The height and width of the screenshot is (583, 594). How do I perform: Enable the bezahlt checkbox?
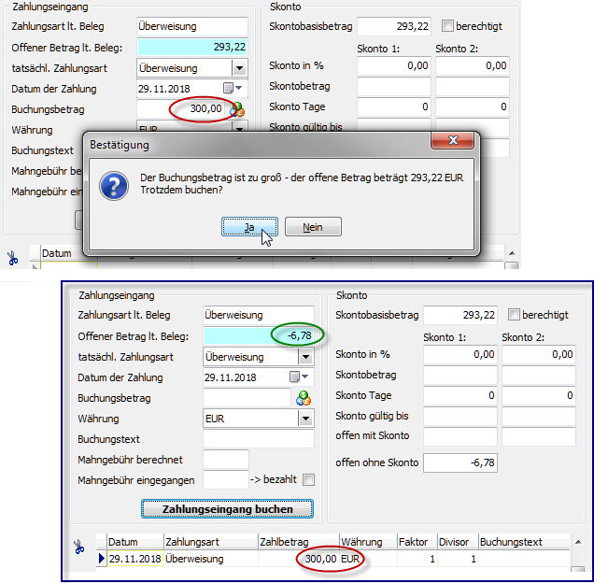308,480
